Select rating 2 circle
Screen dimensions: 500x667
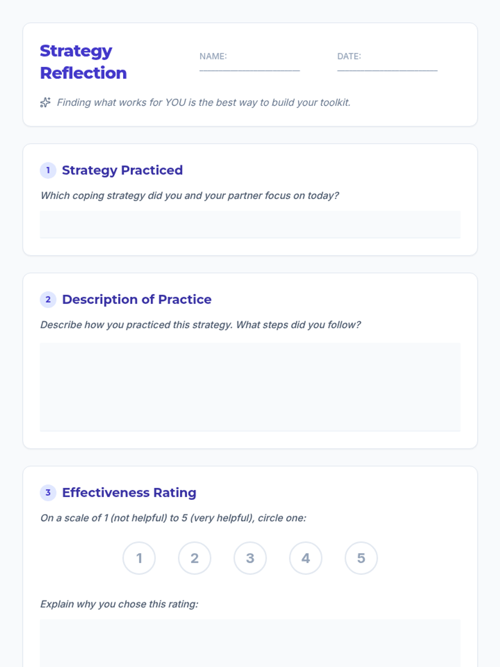(x=195, y=558)
